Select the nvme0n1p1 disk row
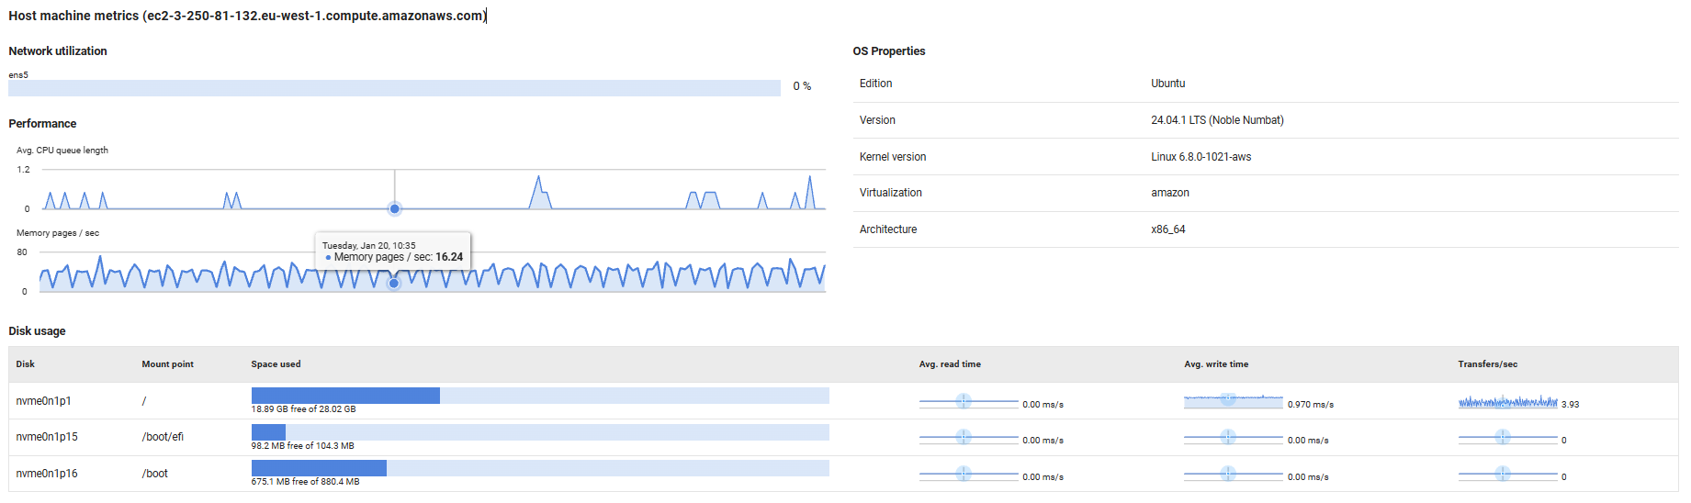The image size is (1691, 503). coord(43,401)
